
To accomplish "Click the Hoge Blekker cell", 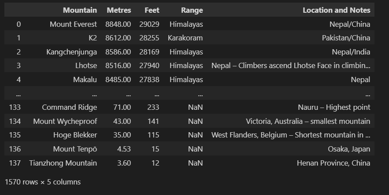I will point(75,135).
